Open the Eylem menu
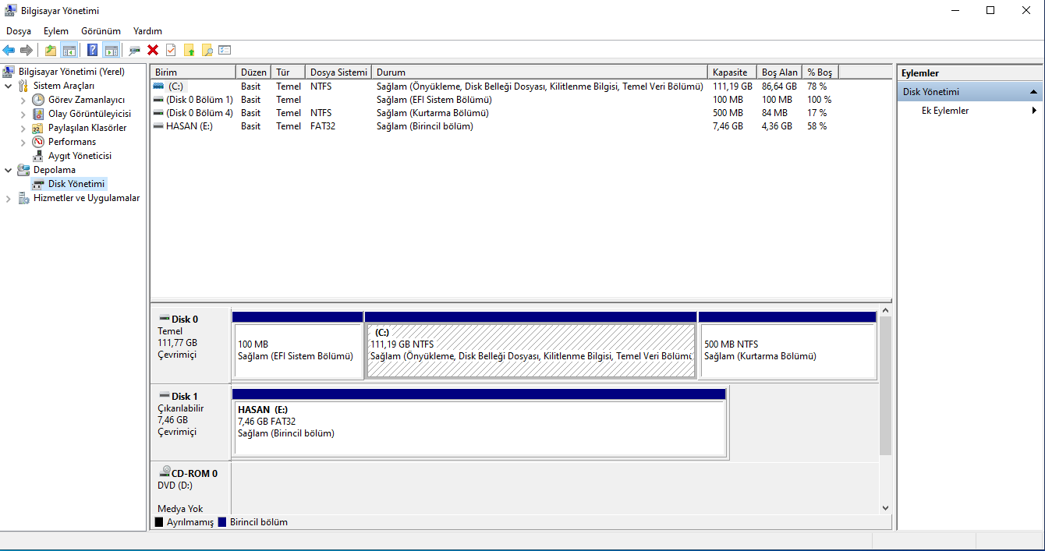 (x=56, y=31)
